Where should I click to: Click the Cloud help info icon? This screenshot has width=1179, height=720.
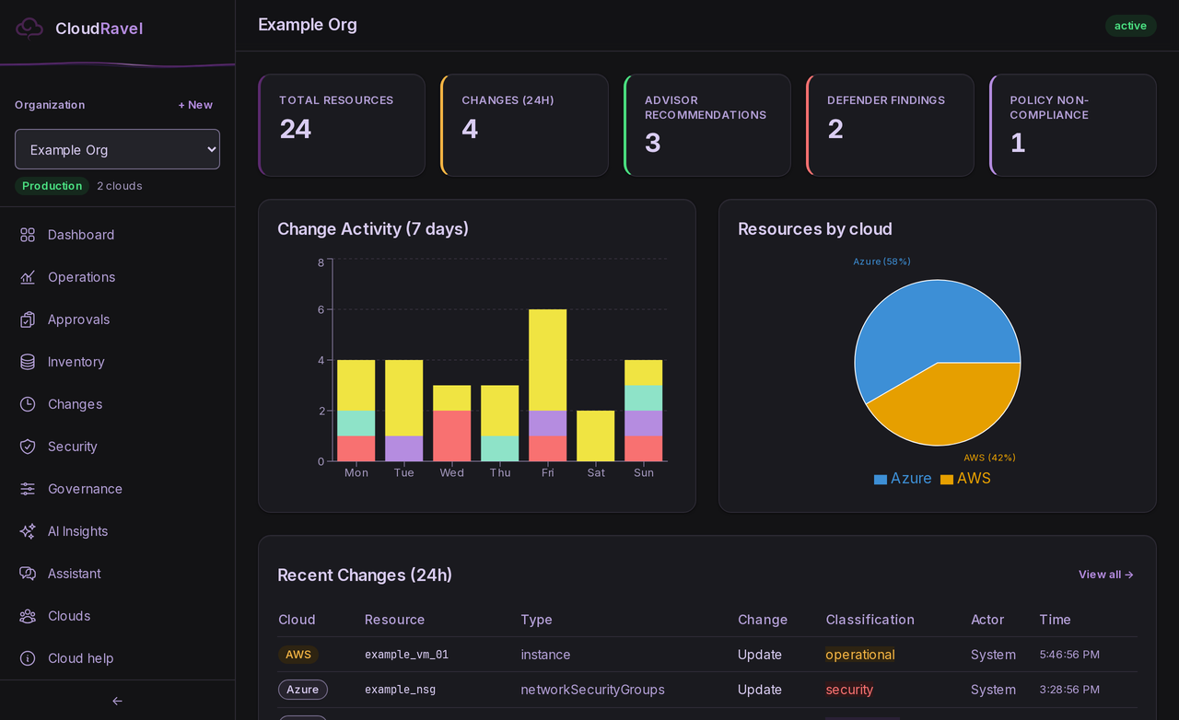tap(28, 658)
